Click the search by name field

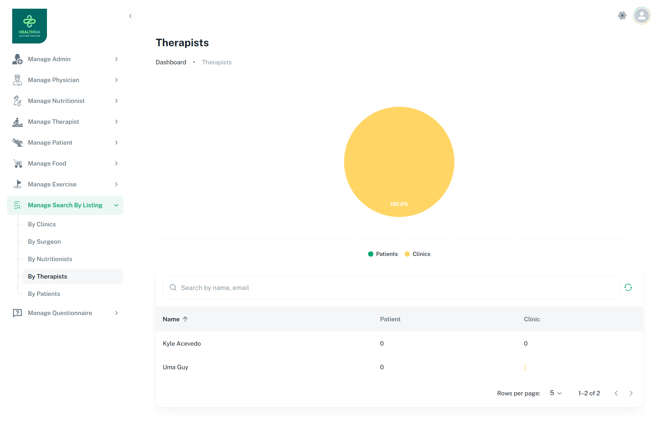[391, 288]
